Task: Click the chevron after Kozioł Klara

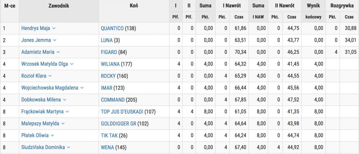Action: 50,76
